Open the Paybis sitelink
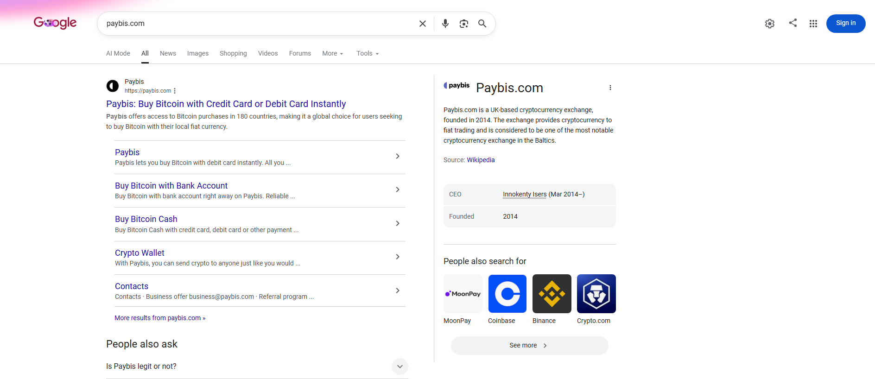The image size is (875, 379). (x=127, y=152)
